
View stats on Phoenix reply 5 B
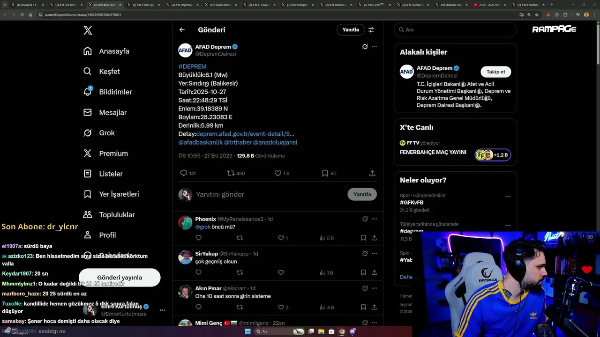click(326, 238)
